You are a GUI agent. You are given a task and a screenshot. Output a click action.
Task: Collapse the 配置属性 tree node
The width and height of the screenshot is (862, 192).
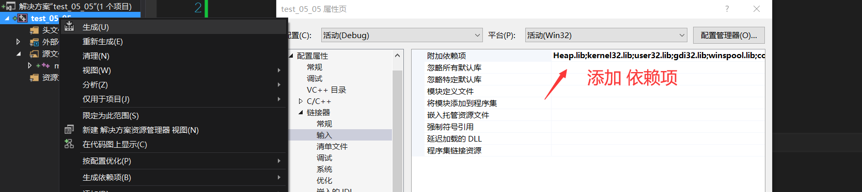[291, 56]
